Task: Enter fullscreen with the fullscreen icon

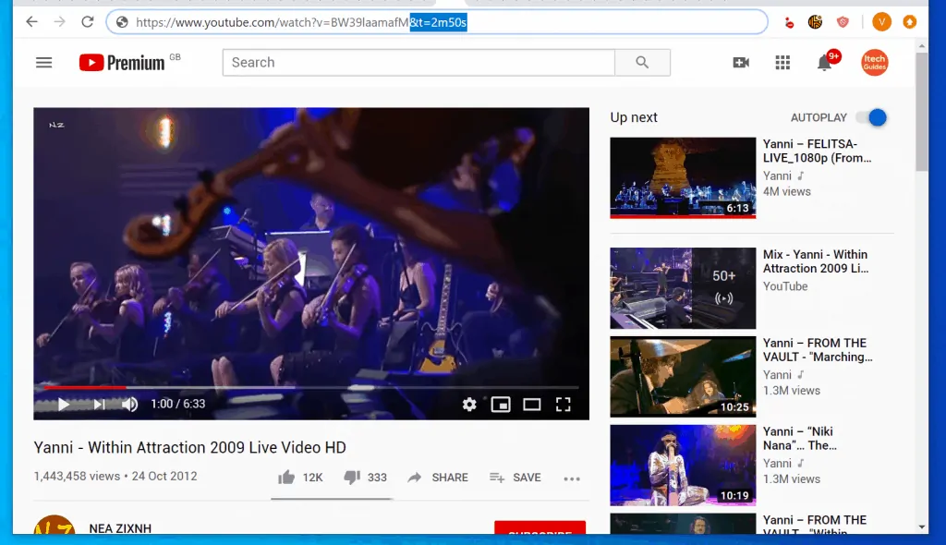Action: (x=564, y=405)
